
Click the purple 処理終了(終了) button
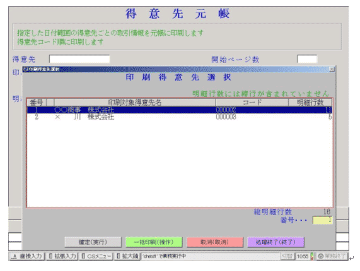(276, 242)
